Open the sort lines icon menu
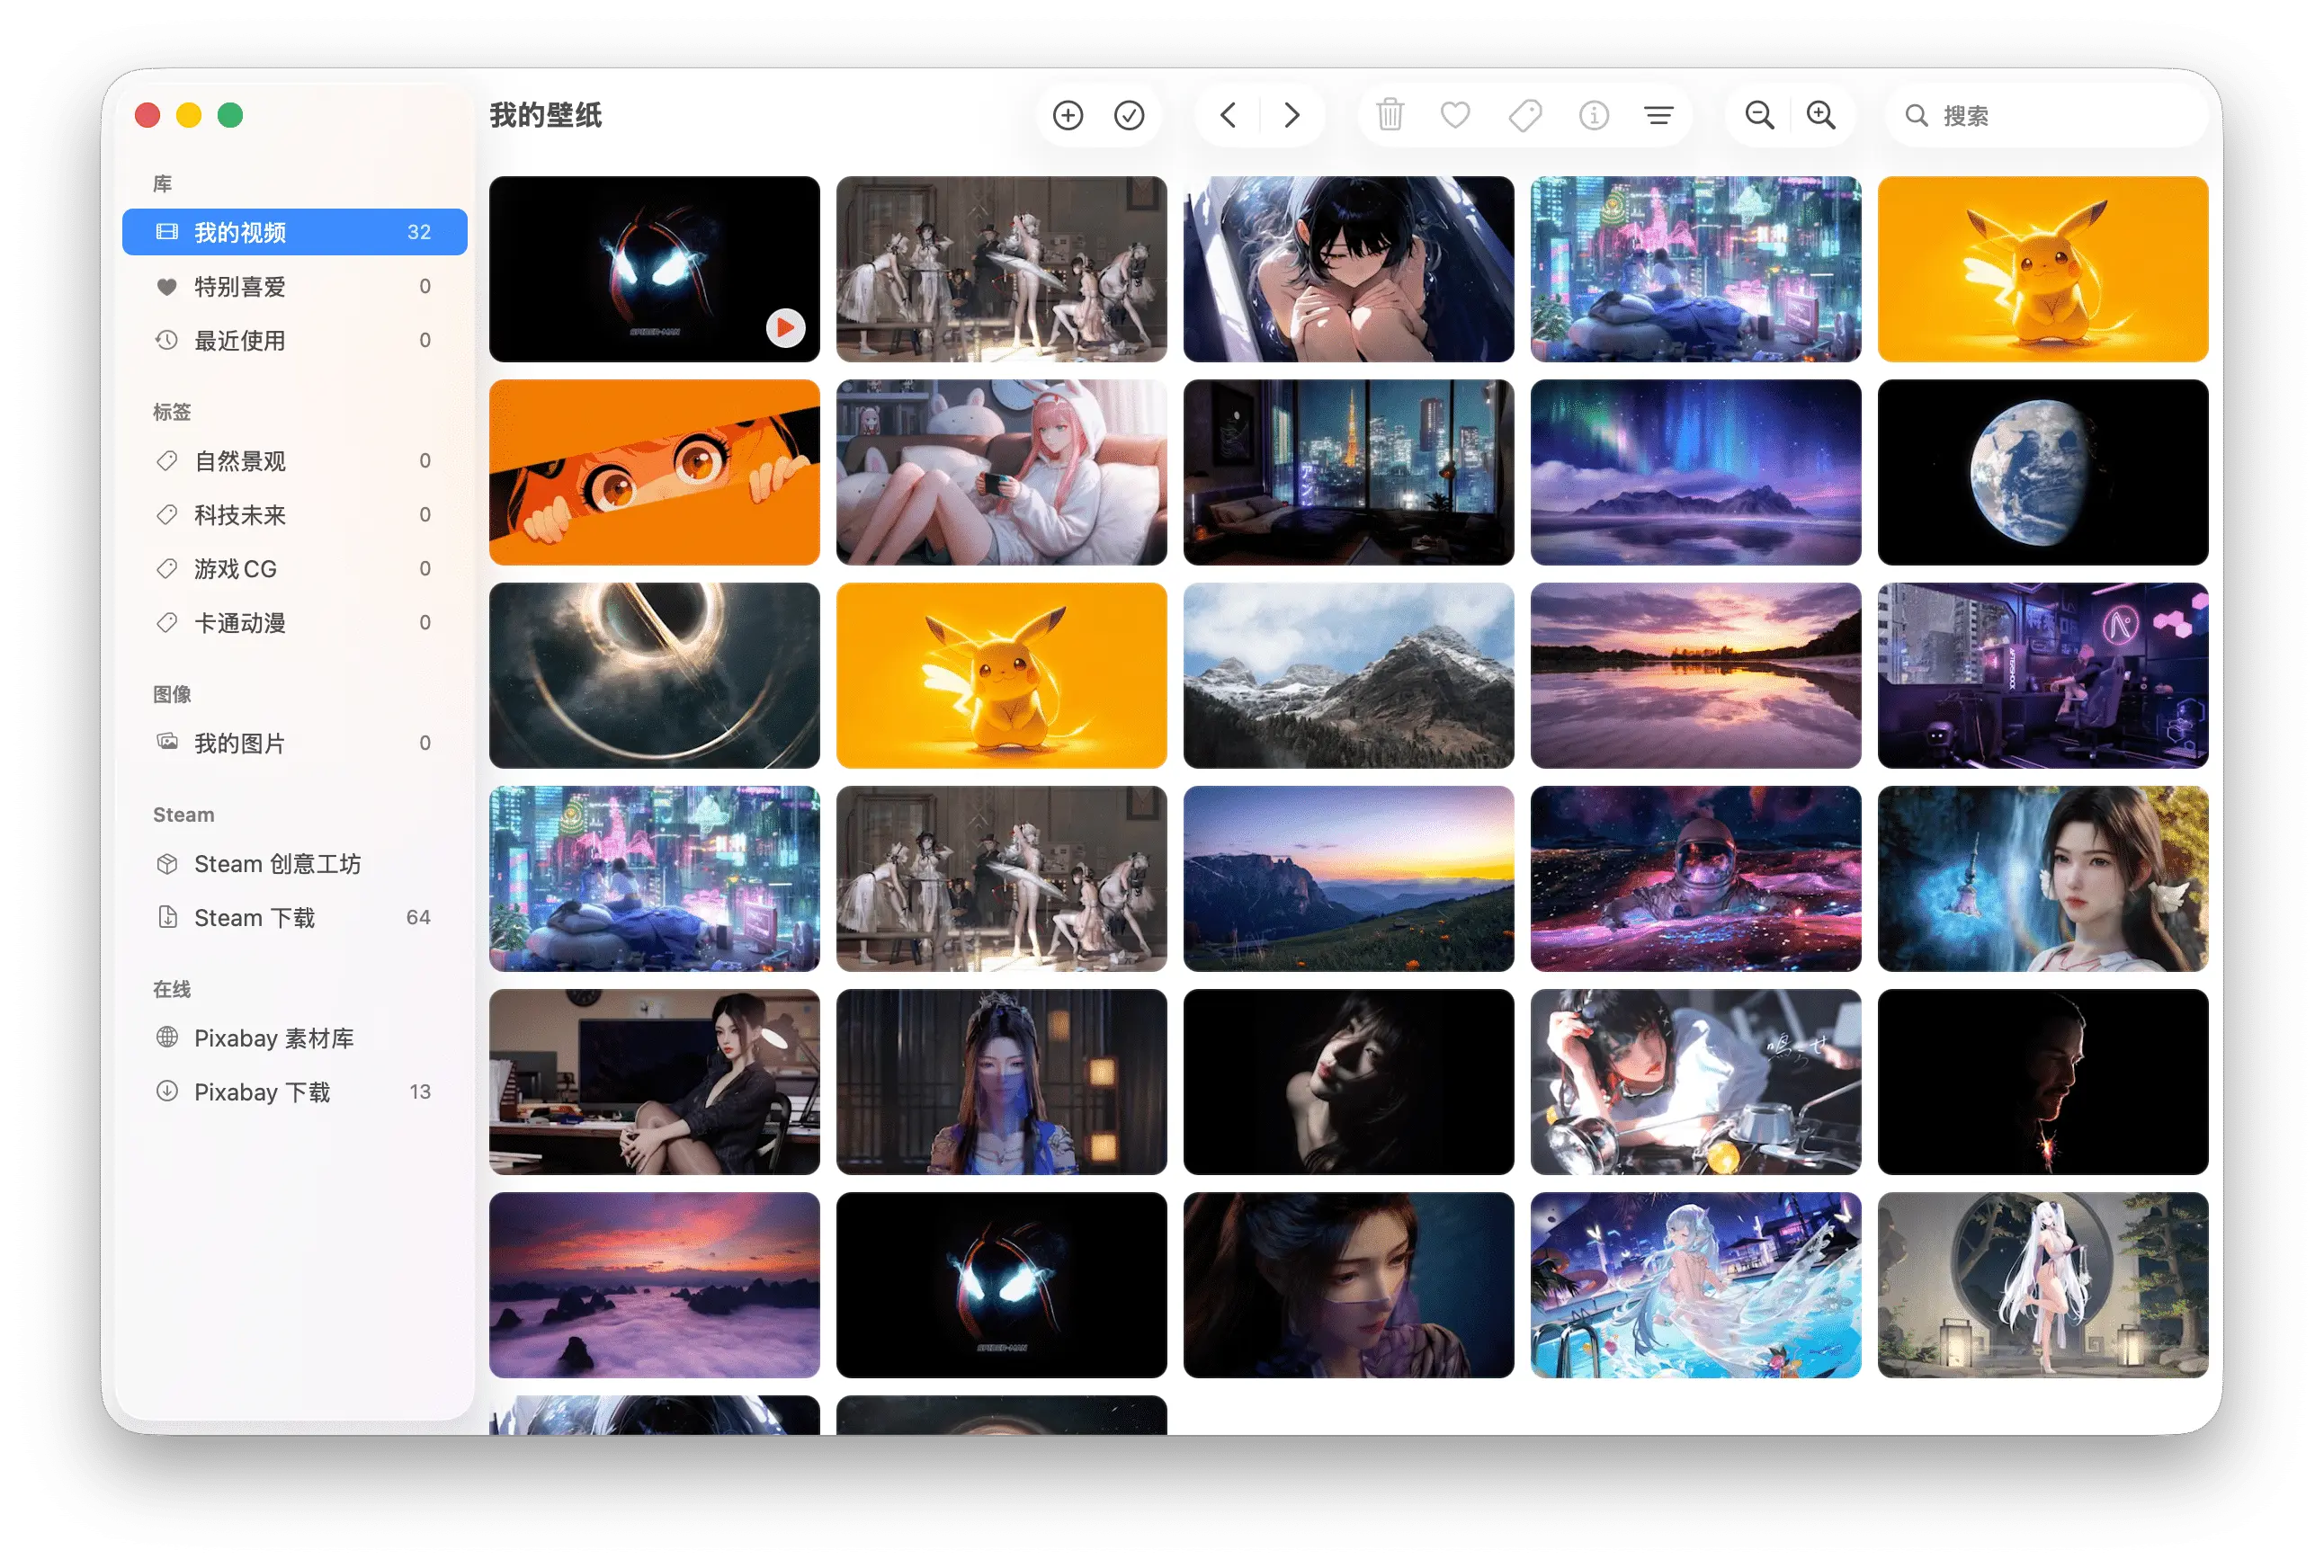Image resolution: width=2324 pixels, height=1568 pixels. coord(1659,116)
